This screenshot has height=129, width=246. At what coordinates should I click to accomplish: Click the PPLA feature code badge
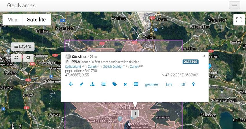76,62
